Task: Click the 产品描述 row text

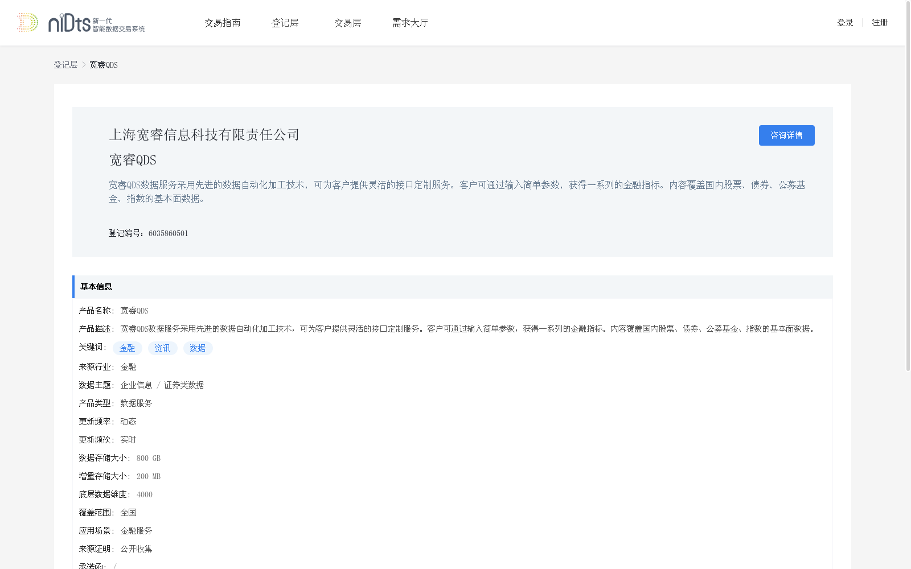Action: (x=468, y=329)
